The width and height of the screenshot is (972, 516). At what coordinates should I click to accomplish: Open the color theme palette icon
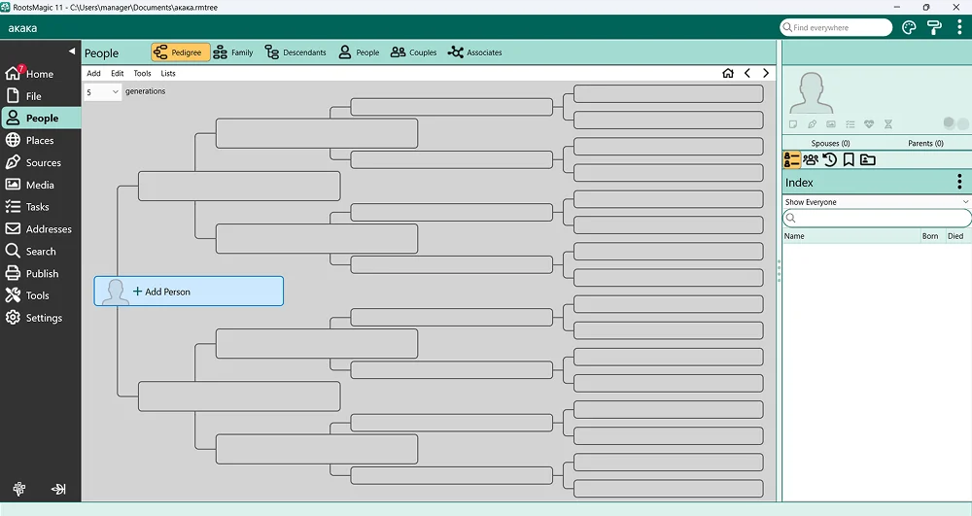pos(909,28)
